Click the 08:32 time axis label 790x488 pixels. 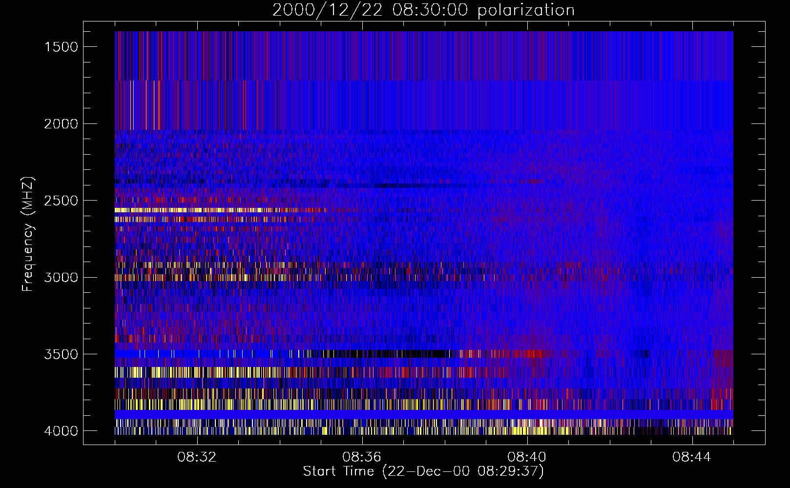point(197,457)
